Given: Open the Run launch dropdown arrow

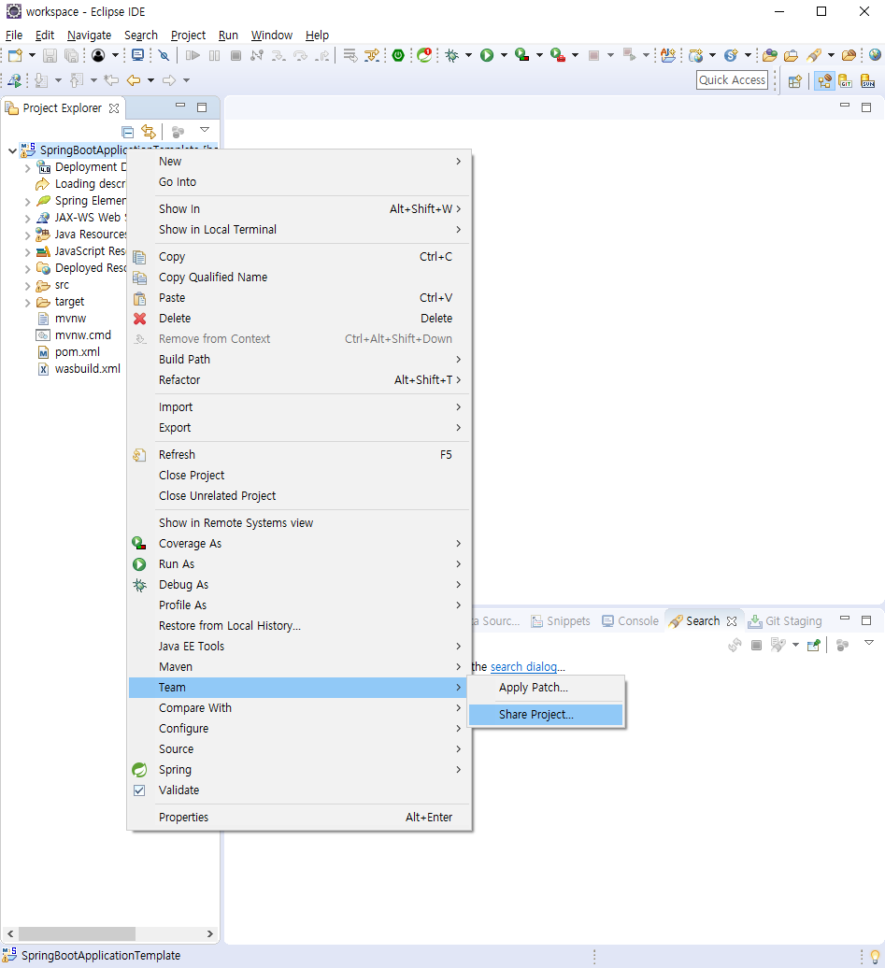Looking at the screenshot, I should tap(504, 55).
